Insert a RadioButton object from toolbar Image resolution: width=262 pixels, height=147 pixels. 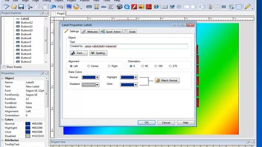click(179, 7)
